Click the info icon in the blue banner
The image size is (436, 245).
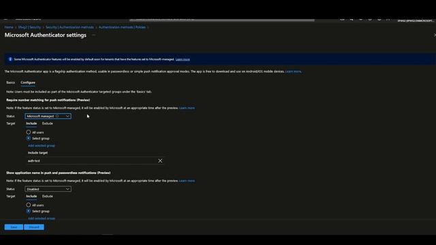[x=10, y=59]
